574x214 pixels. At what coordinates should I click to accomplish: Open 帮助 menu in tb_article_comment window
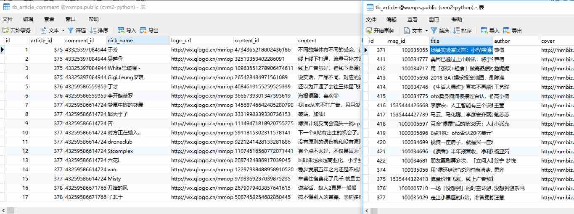tap(94, 19)
